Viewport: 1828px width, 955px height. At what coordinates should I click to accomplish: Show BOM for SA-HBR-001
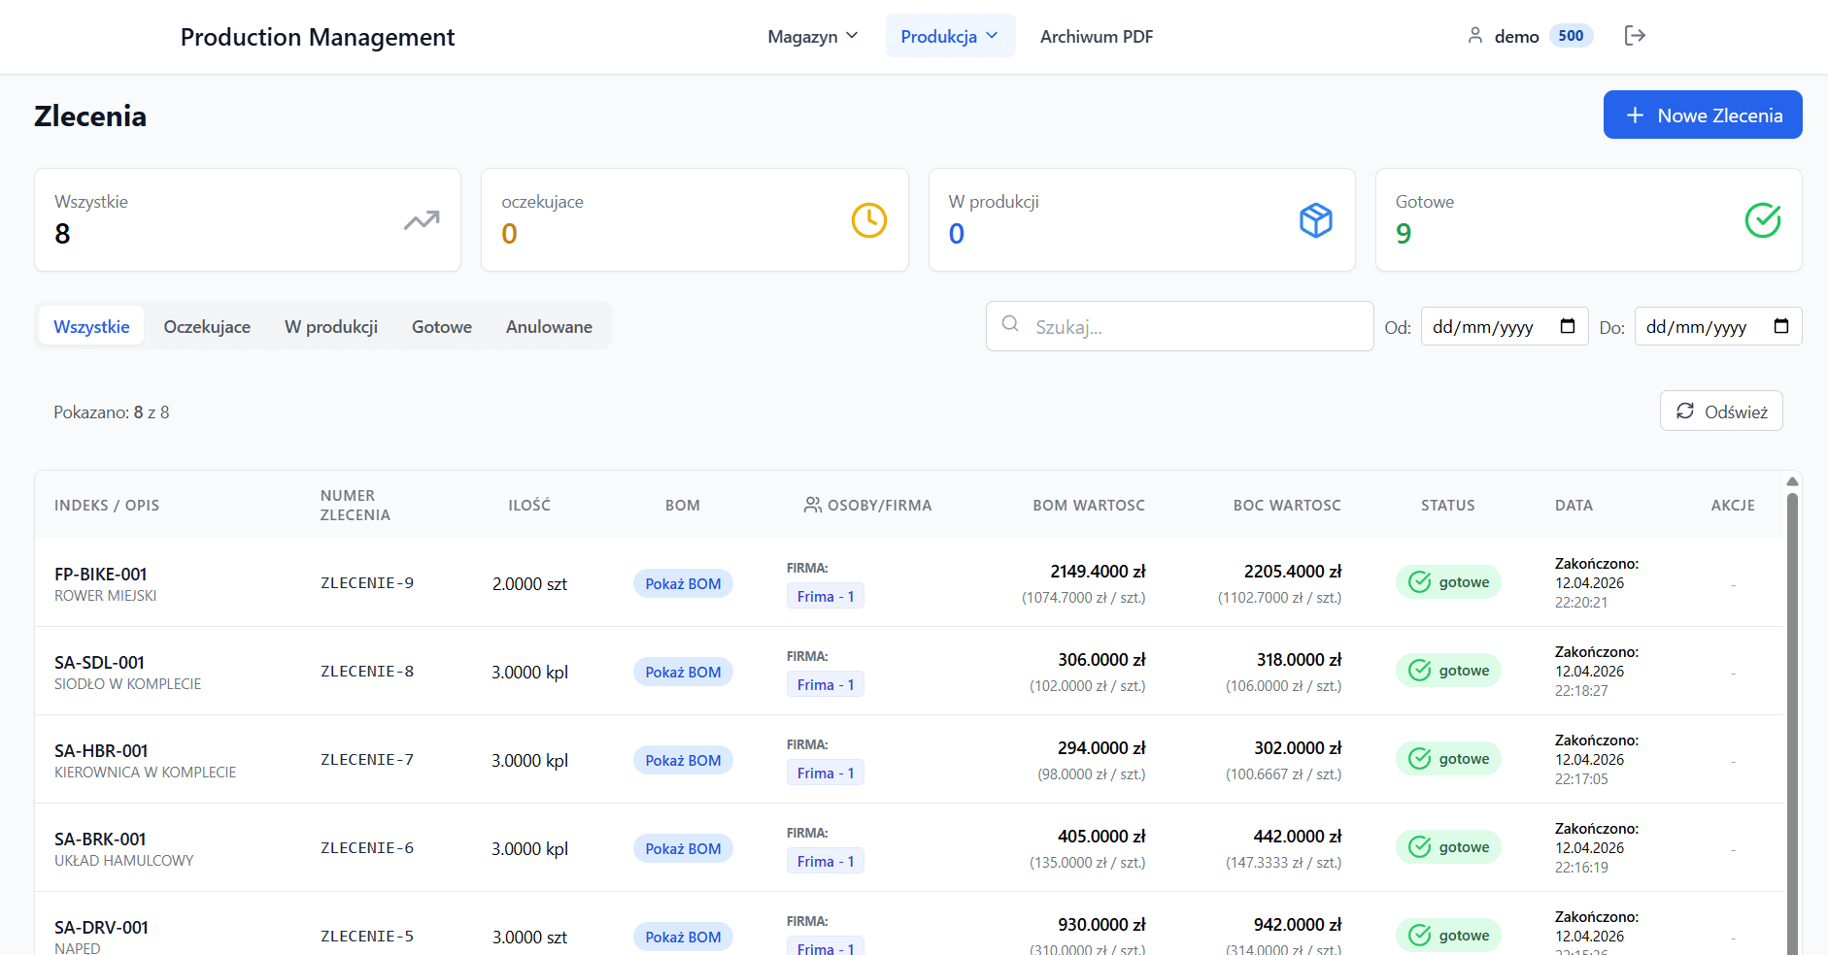click(x=683, y=760)
